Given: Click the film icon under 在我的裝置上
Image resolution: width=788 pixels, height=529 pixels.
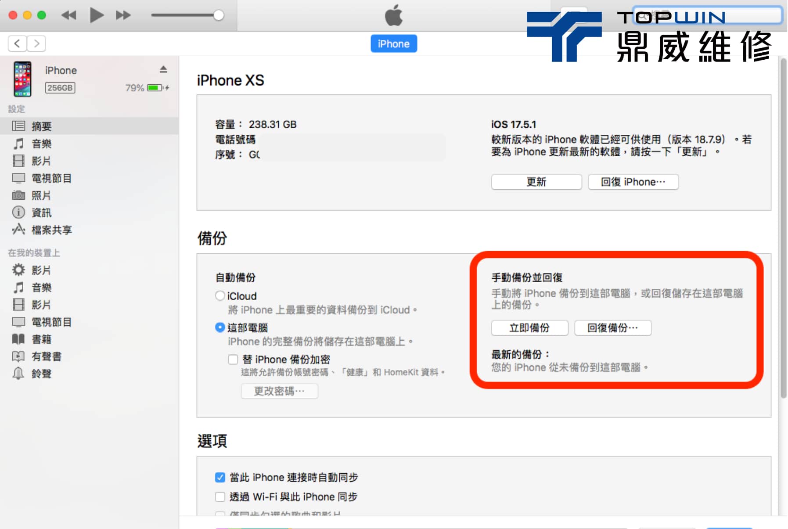Looking at the screenshot, I should click(x=18, y=305).
